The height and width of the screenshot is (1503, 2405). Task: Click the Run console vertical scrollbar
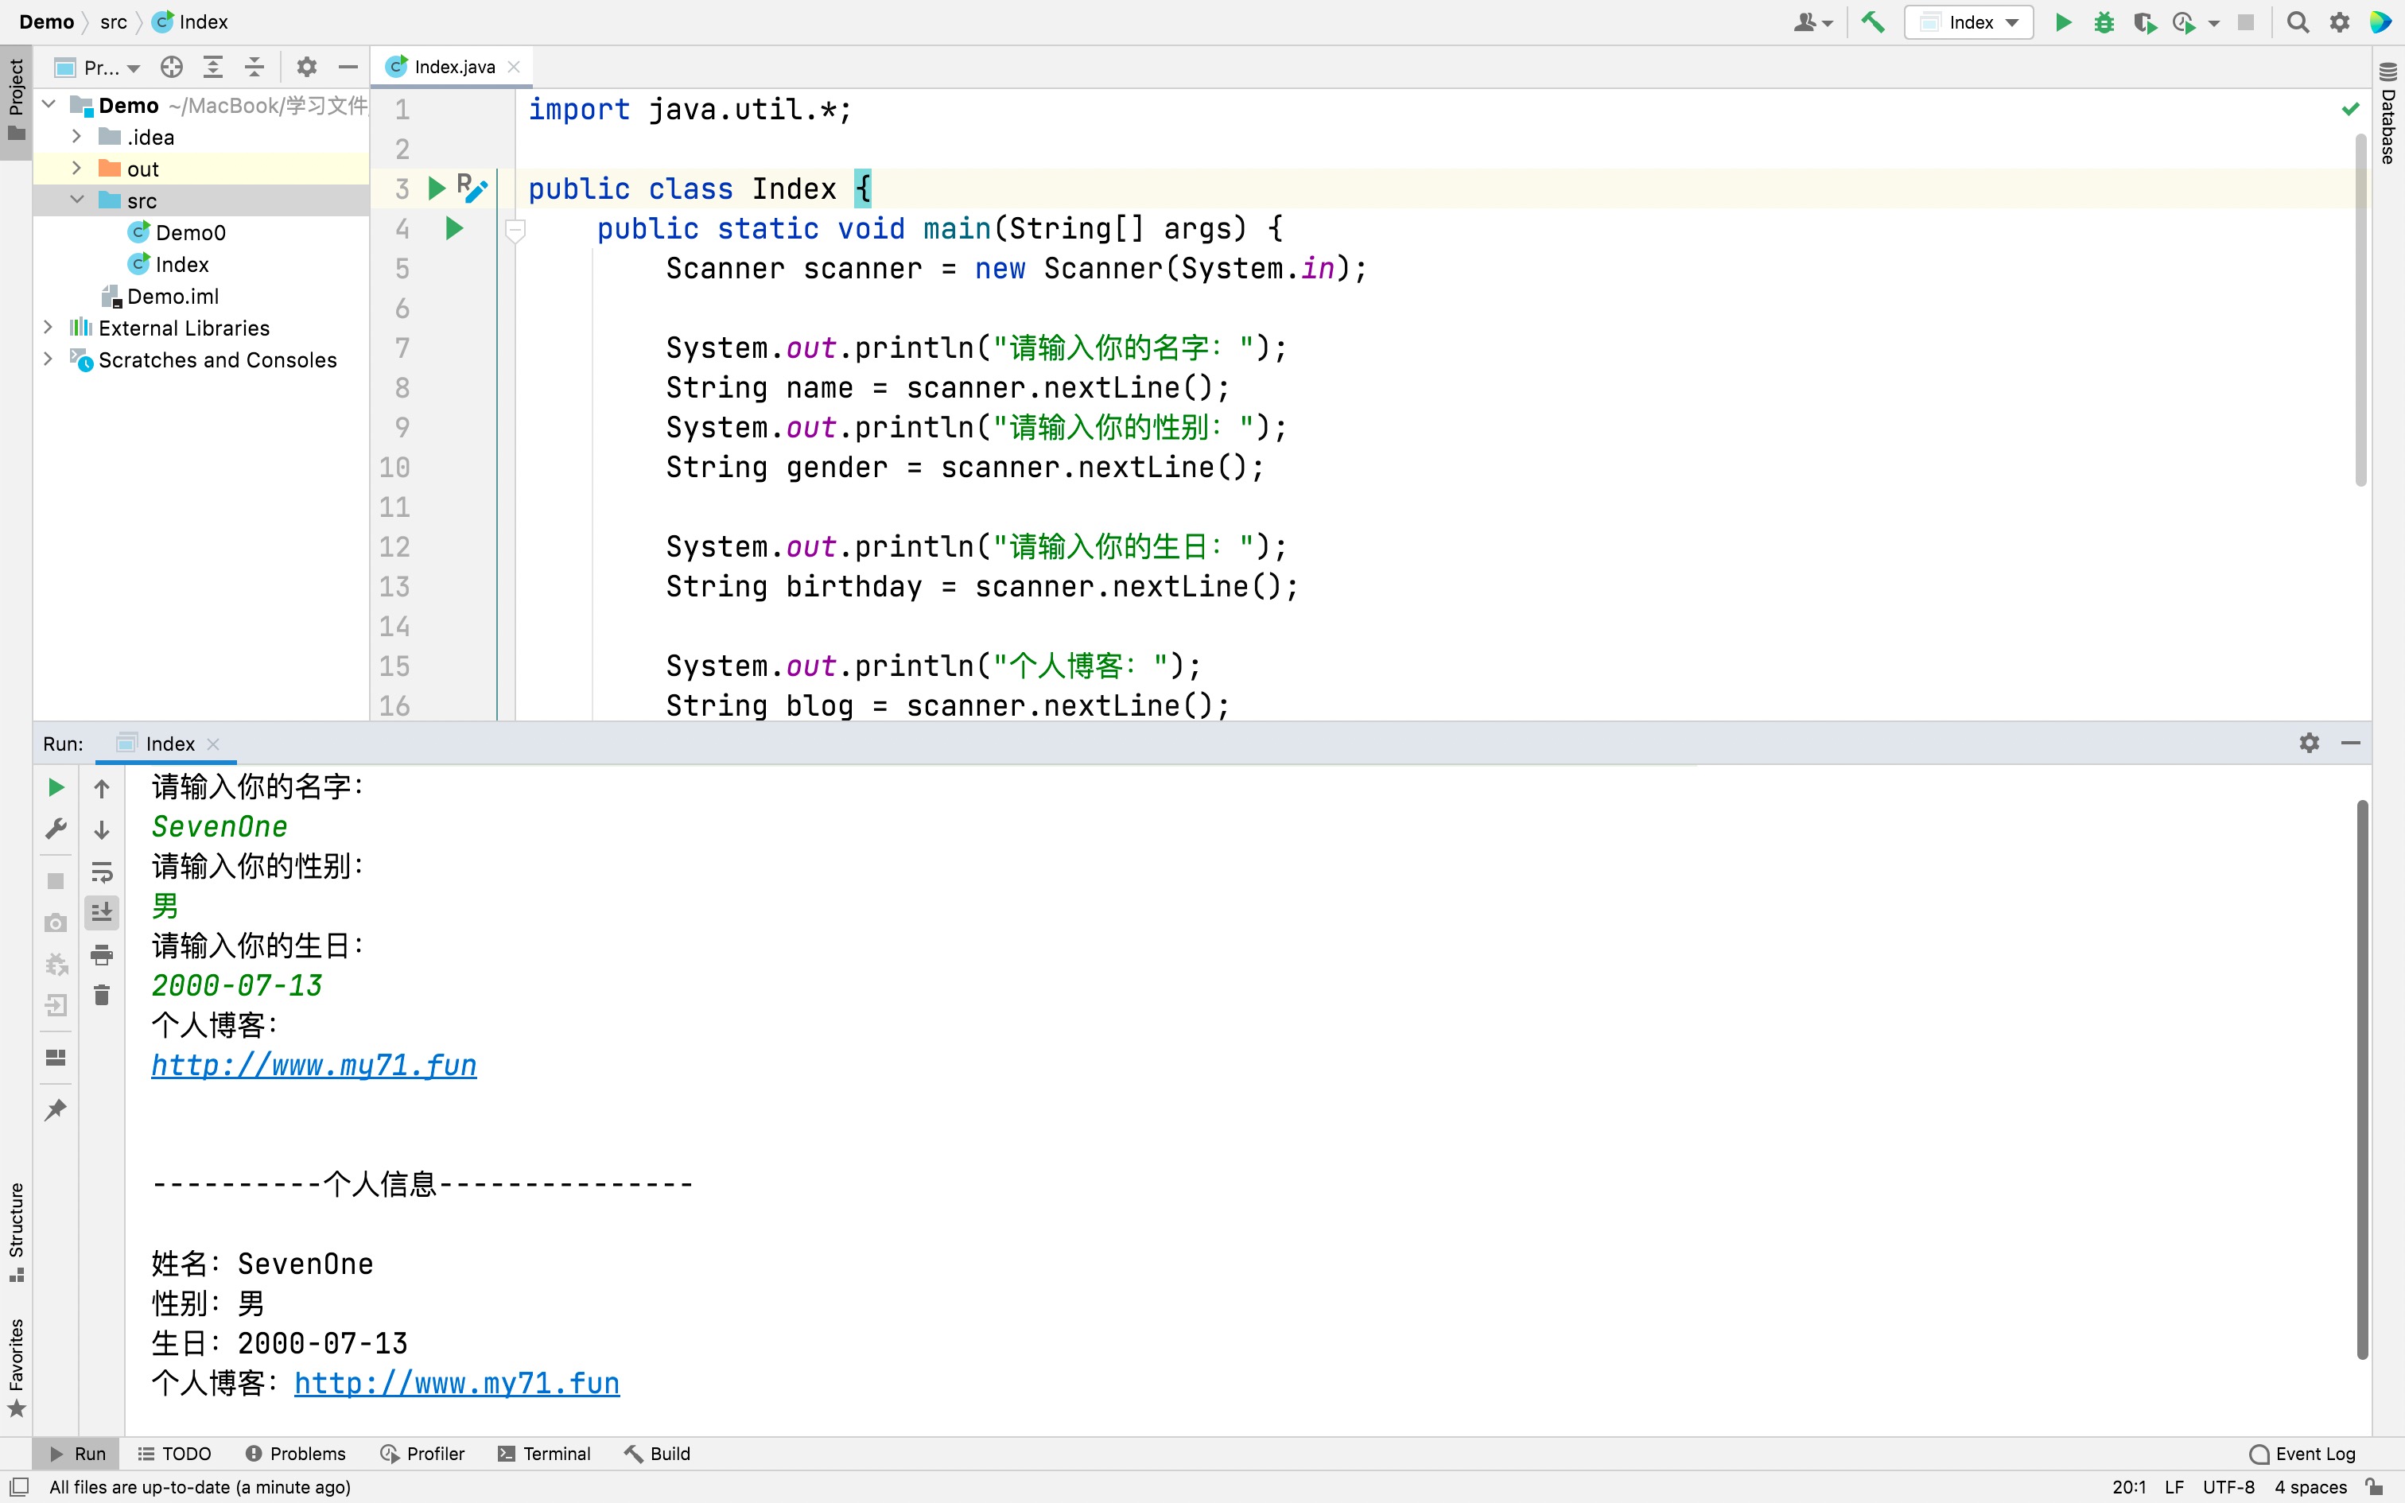click(x=2361, y=1078)
